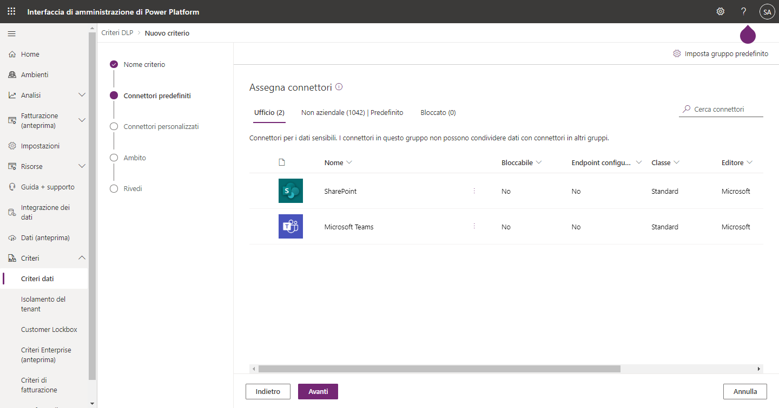The height and width of the screenshot is (408, 779).
Task: Click the Microsoft Teams connector name
Action: click(349, 227)
